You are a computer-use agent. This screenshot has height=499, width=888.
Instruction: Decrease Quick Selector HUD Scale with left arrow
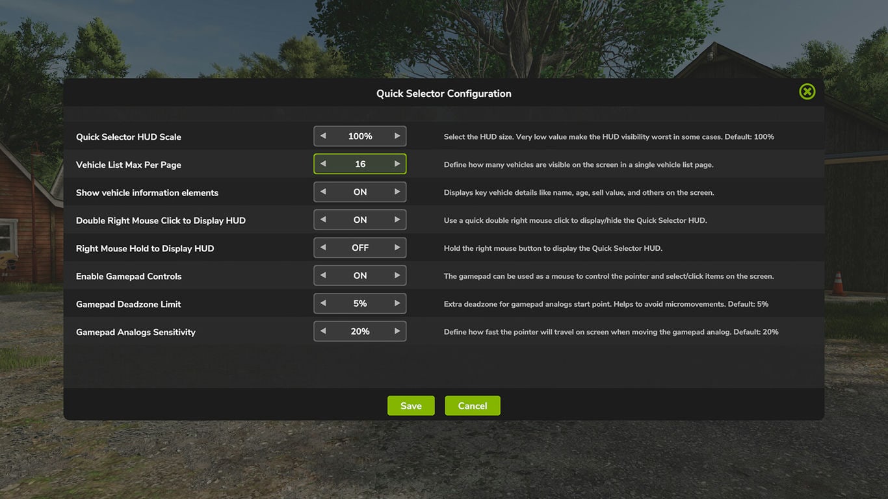pos(323,136)
